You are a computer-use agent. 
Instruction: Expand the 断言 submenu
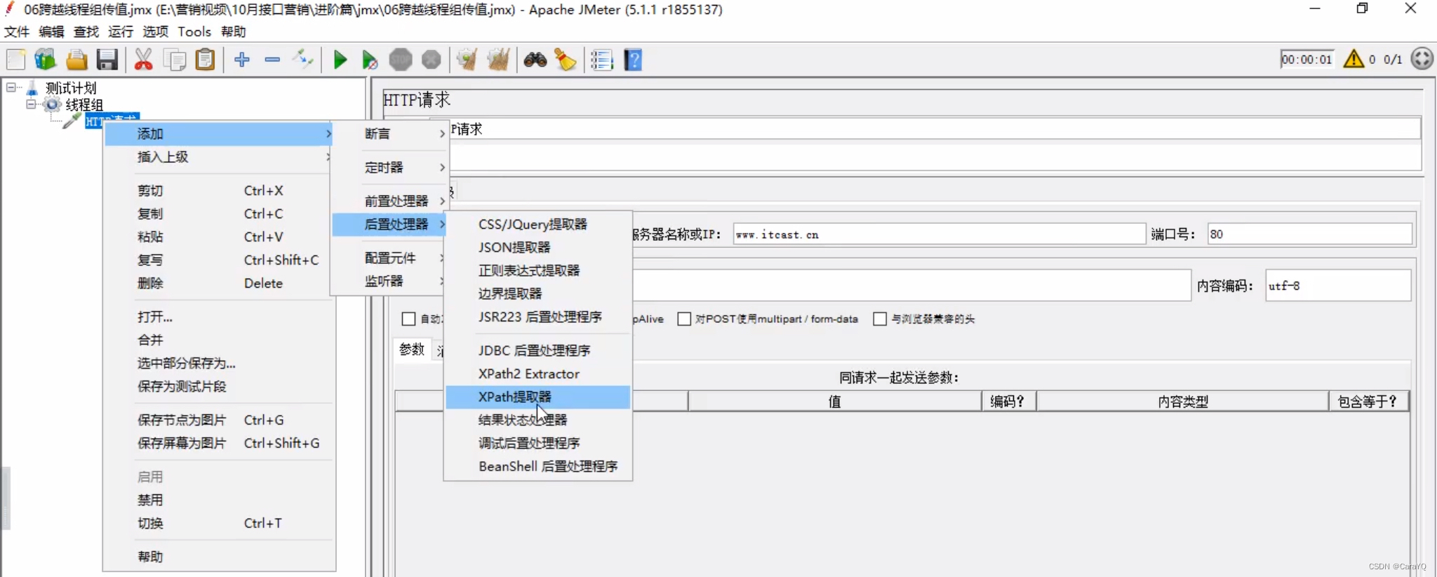point(389,133)
